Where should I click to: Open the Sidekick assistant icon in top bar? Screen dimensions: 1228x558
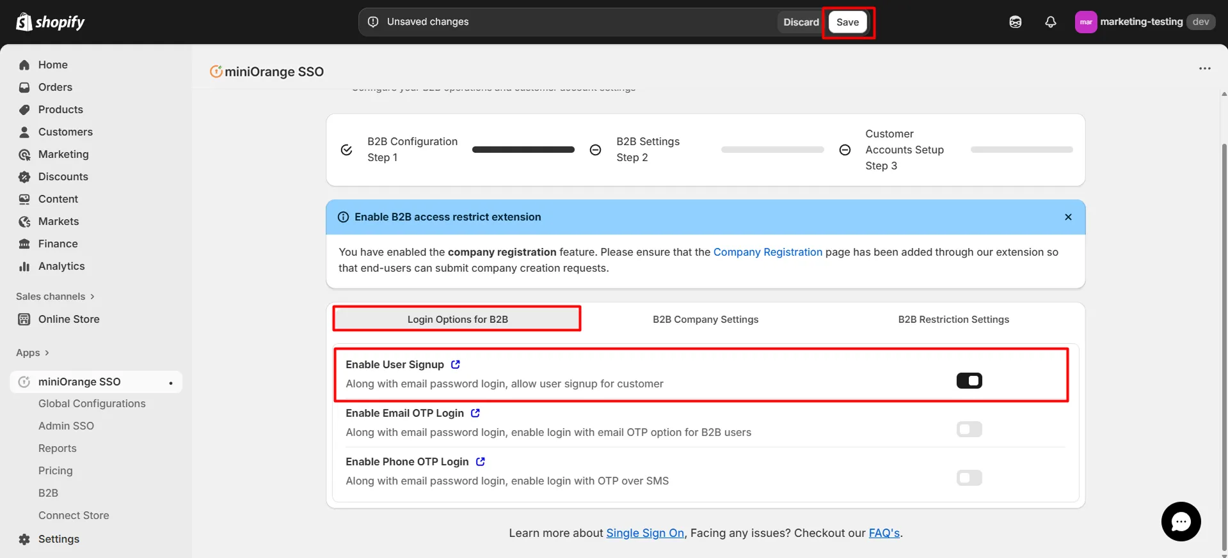point(1016,22)
